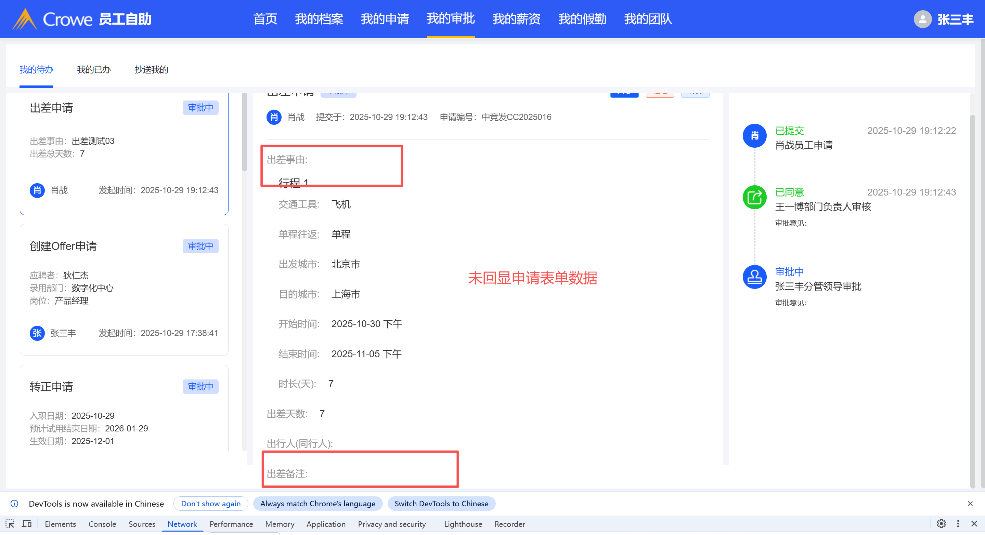
Task: Click Don't show again button
Action: 211,503
